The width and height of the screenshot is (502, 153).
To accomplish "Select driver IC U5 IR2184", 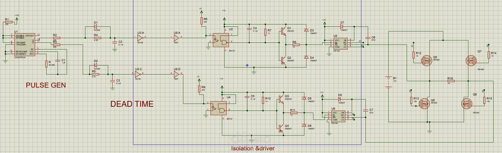I will click(x=340, y=43).
